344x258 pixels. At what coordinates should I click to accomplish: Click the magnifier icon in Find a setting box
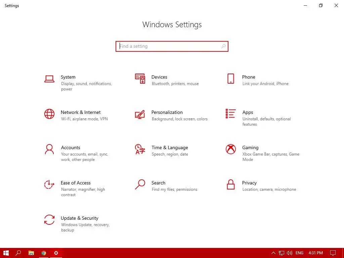pos(223,46)
